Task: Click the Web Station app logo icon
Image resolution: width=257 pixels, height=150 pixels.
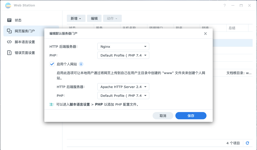Action: click(8, 5)
